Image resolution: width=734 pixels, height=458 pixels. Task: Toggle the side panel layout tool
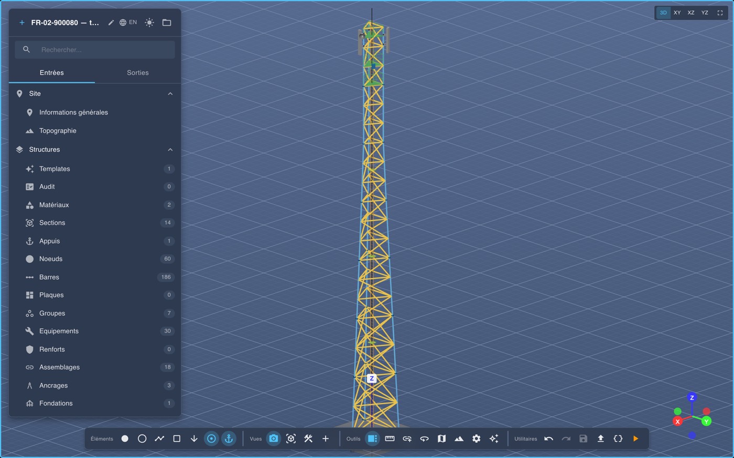click(372, 439)
